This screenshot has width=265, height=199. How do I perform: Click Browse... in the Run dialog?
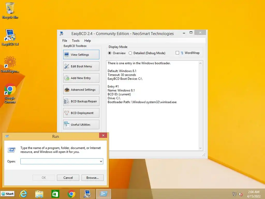tap(92, 178)
